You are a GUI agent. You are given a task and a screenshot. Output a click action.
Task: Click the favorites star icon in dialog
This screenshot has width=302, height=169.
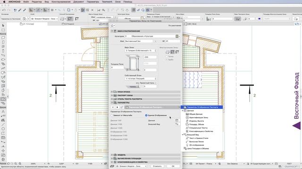[x=112, y=25]
